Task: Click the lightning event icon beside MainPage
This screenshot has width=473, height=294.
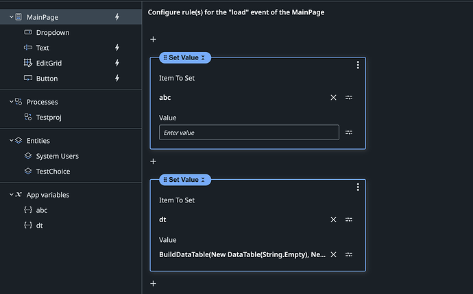Action: [117, 16]
